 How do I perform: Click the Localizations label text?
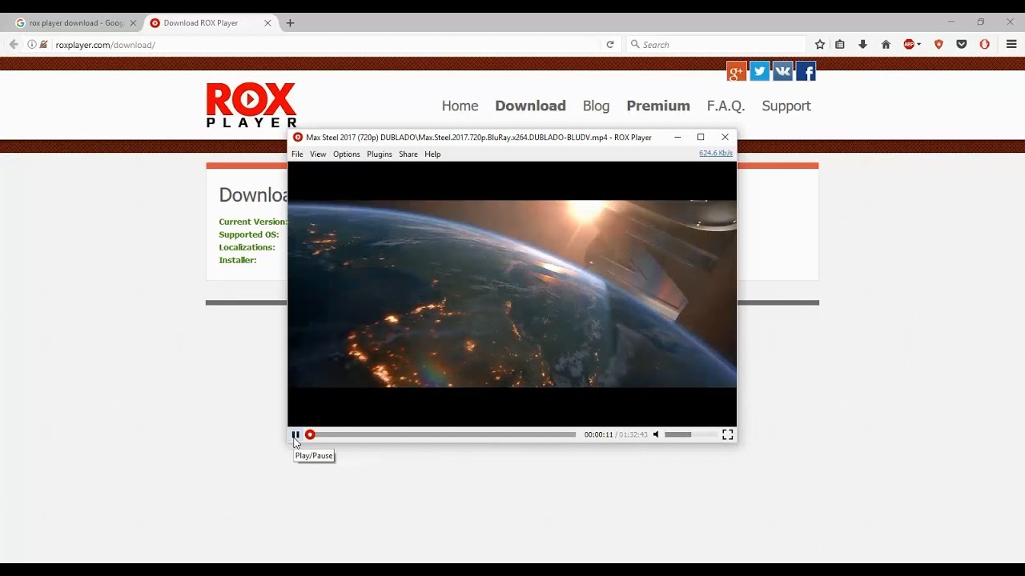tap(247, 247)
